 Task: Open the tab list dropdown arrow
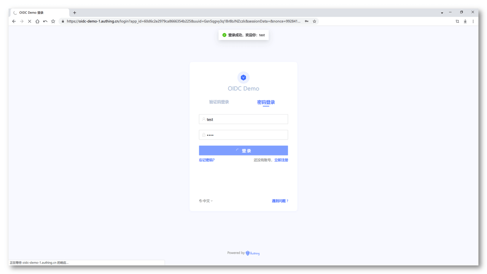click(x=442, y=13)
